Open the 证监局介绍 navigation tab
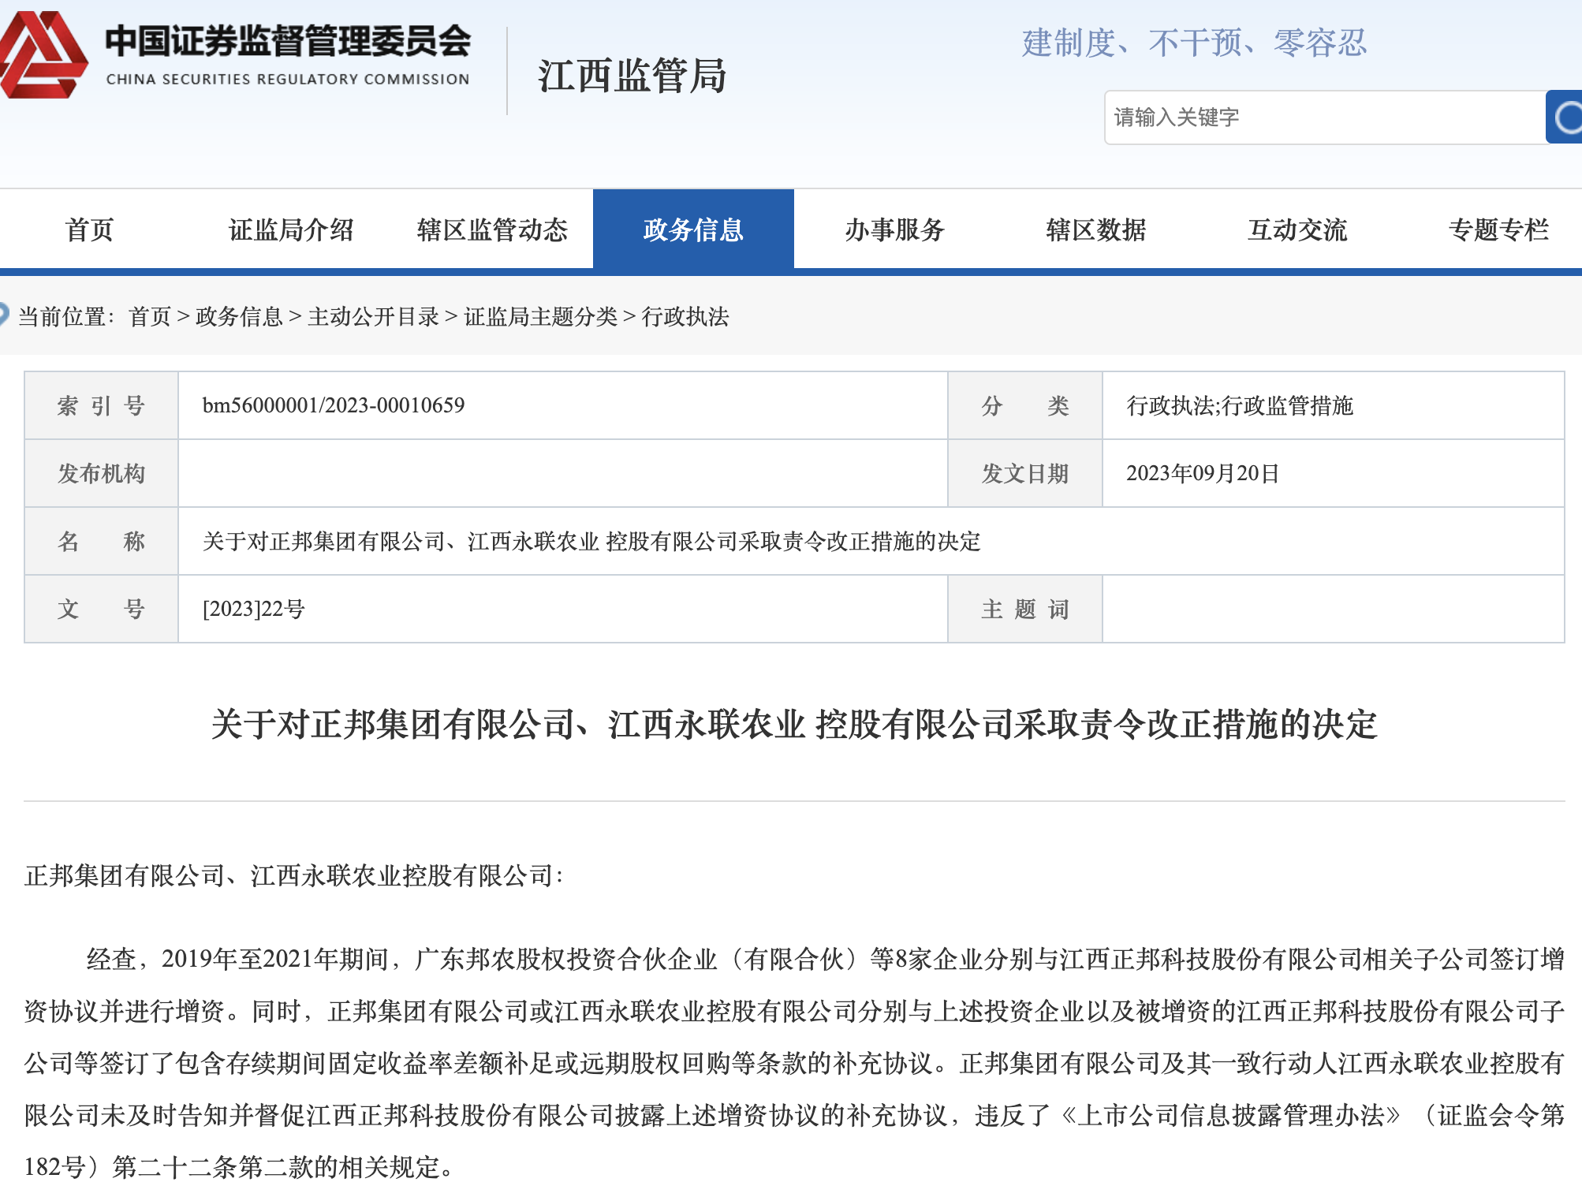 tap(291, 229)
